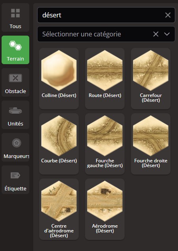Switch to the Terrain hexagon tab
Image resolution: width=178 pixels, height=251 pixels.
click(x=15, y=50)
